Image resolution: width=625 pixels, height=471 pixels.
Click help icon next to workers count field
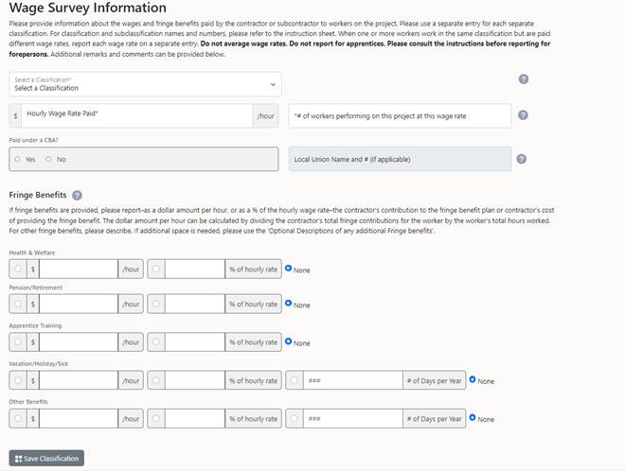pyautogui.click(x=523, y=115)
